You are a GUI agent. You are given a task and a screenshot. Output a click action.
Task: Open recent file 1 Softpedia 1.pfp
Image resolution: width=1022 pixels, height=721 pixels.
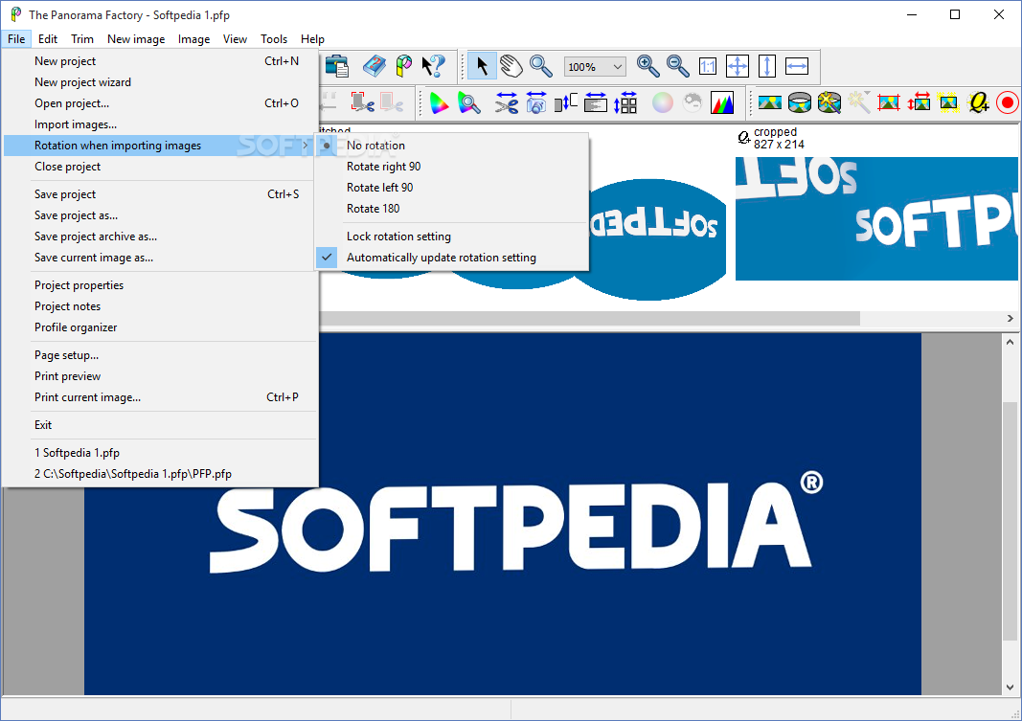(160, 453)
